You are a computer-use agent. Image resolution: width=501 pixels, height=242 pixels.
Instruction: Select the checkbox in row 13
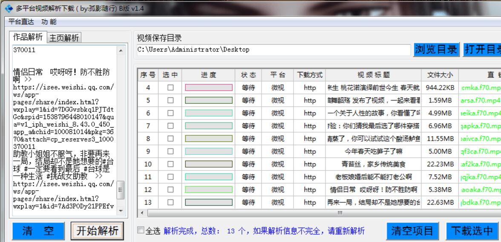(170, 202)
